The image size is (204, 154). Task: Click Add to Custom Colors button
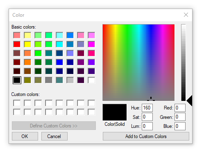pyautogui.click(x=146, y=136)
